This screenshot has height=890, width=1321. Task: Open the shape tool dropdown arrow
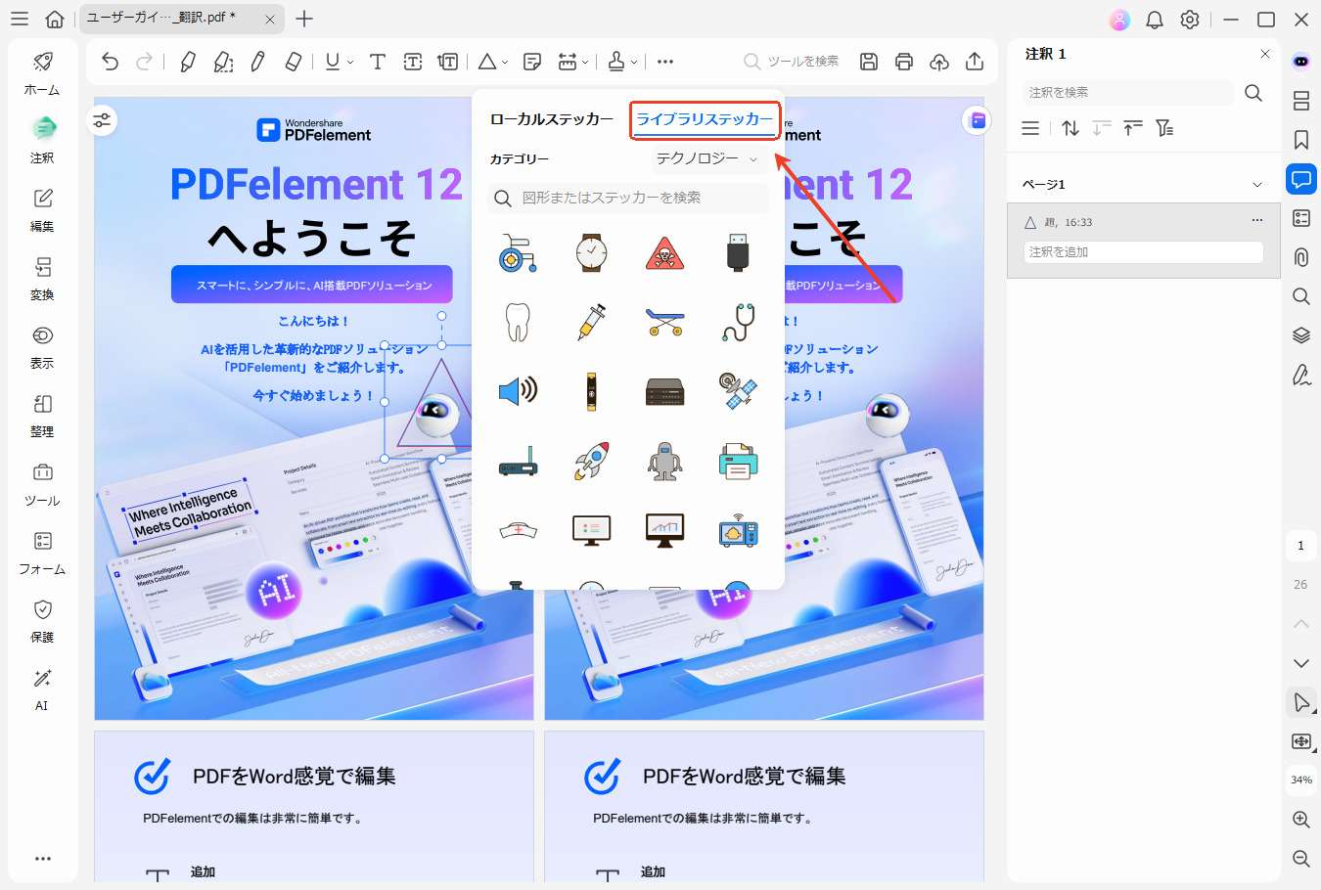(503, 62)
